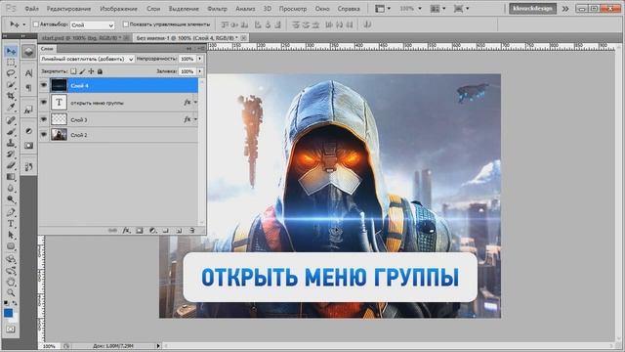Open the Изображение menu
Image resolution: width=625 pixels, height=352 pixels.
coord(118,9)
